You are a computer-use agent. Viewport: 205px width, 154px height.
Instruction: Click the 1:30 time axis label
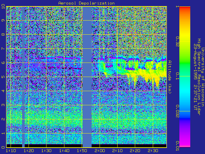tap(46, 151)
